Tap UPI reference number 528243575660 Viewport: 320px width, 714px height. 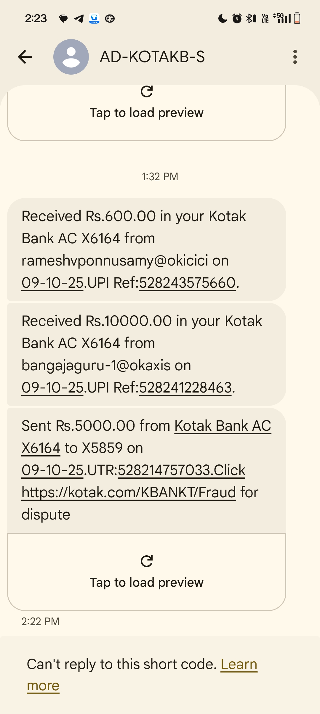pyautogui.click(x=187, y=283)
